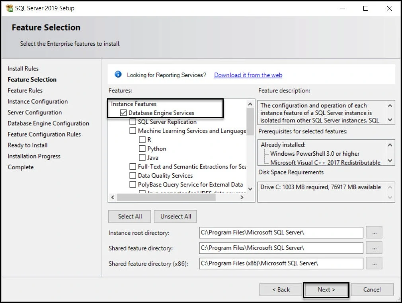Click the Instance root directory path field

[281, 233]
